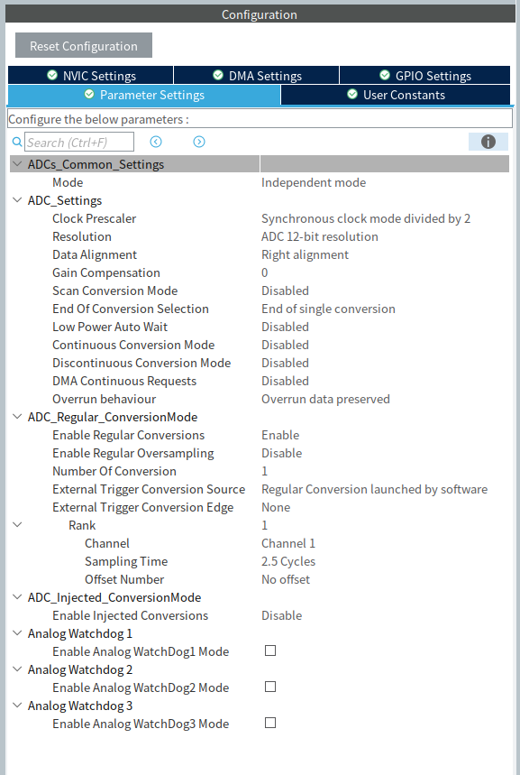Collapse the Analog Watchdog 1 section
Image resolution: width=520 pixels, height=775 pixels.
point(17,633)
